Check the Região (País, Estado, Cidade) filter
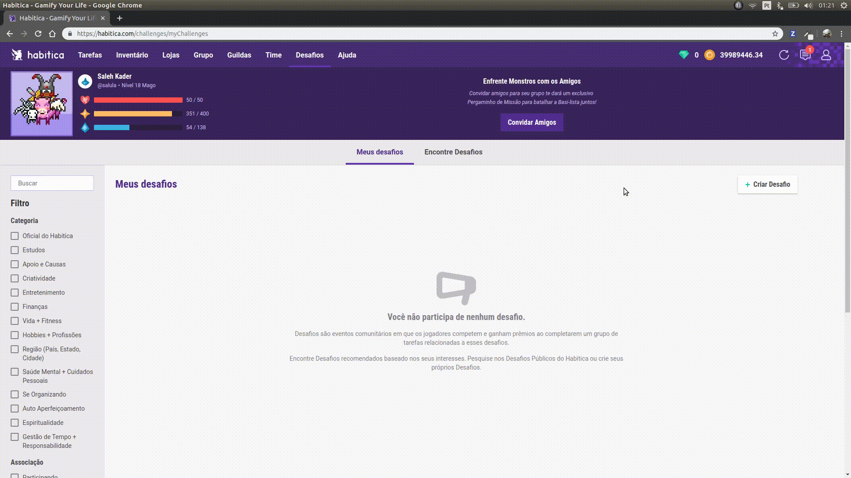 pos(15,349)
